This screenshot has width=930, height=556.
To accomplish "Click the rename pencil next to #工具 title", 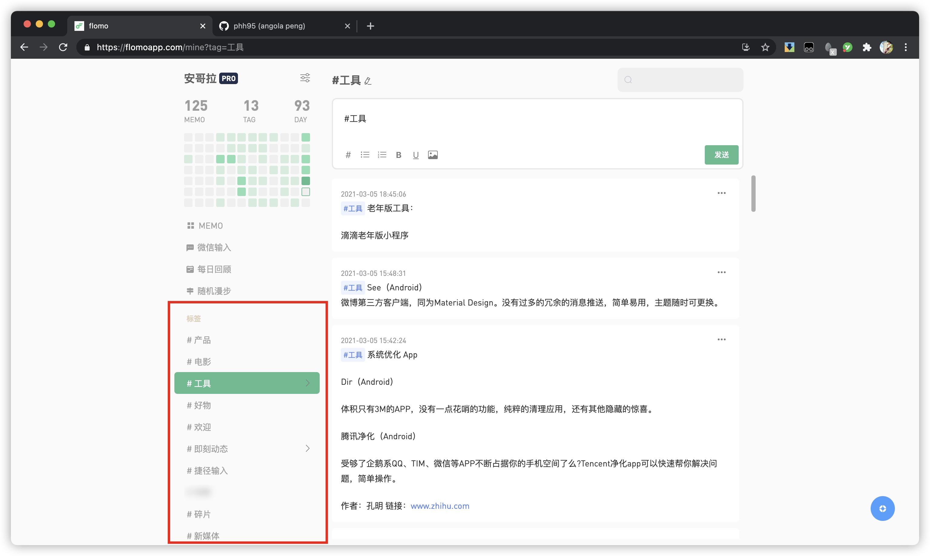I will click(x=368, y=81).
